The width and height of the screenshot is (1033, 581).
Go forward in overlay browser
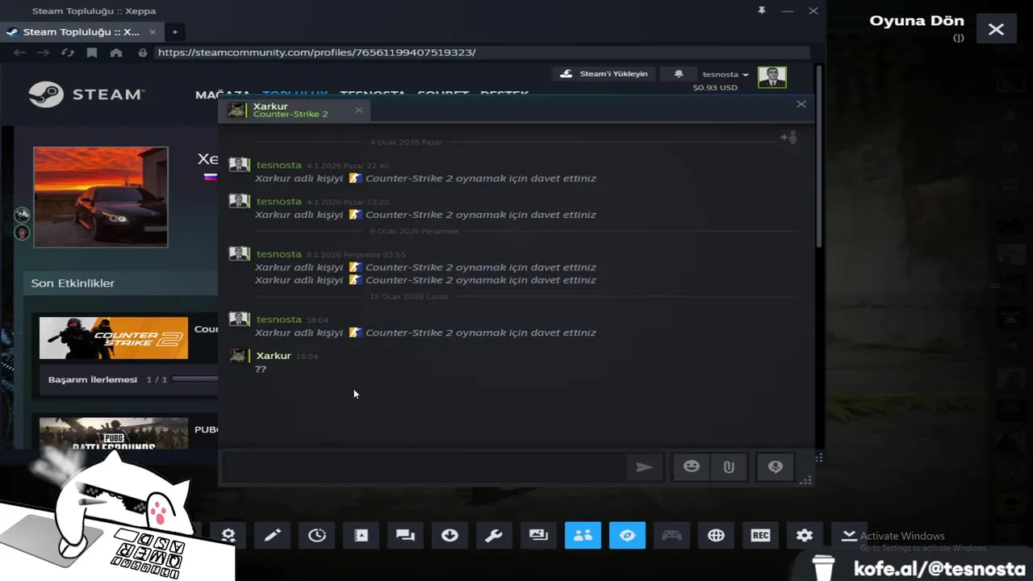44,52
